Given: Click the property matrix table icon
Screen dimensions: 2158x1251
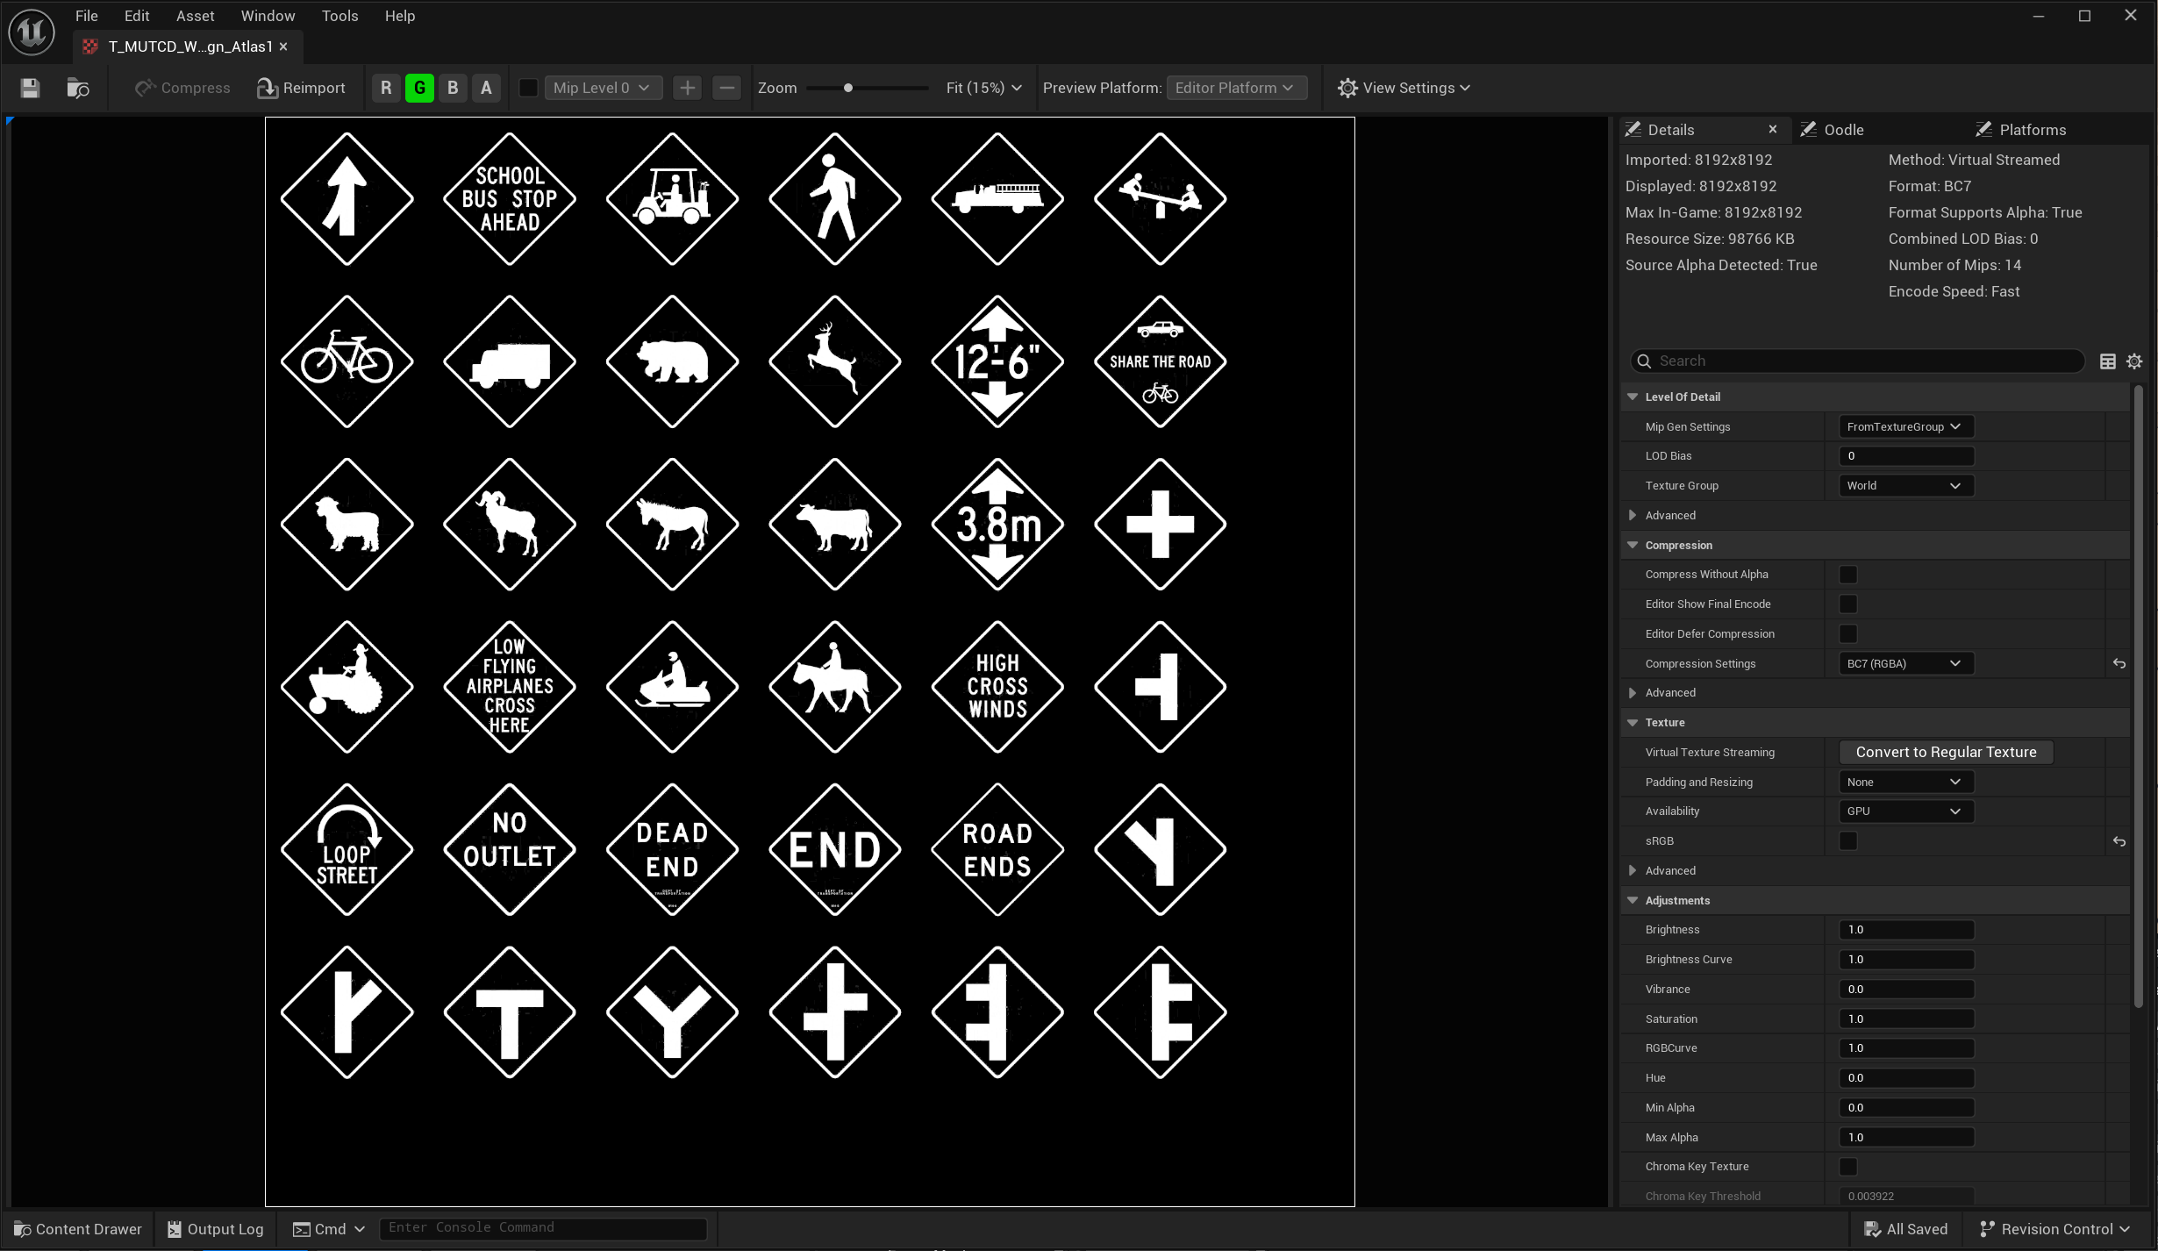Looking at the screenshot, I should pyautogui.click(x=2107, y=361).
